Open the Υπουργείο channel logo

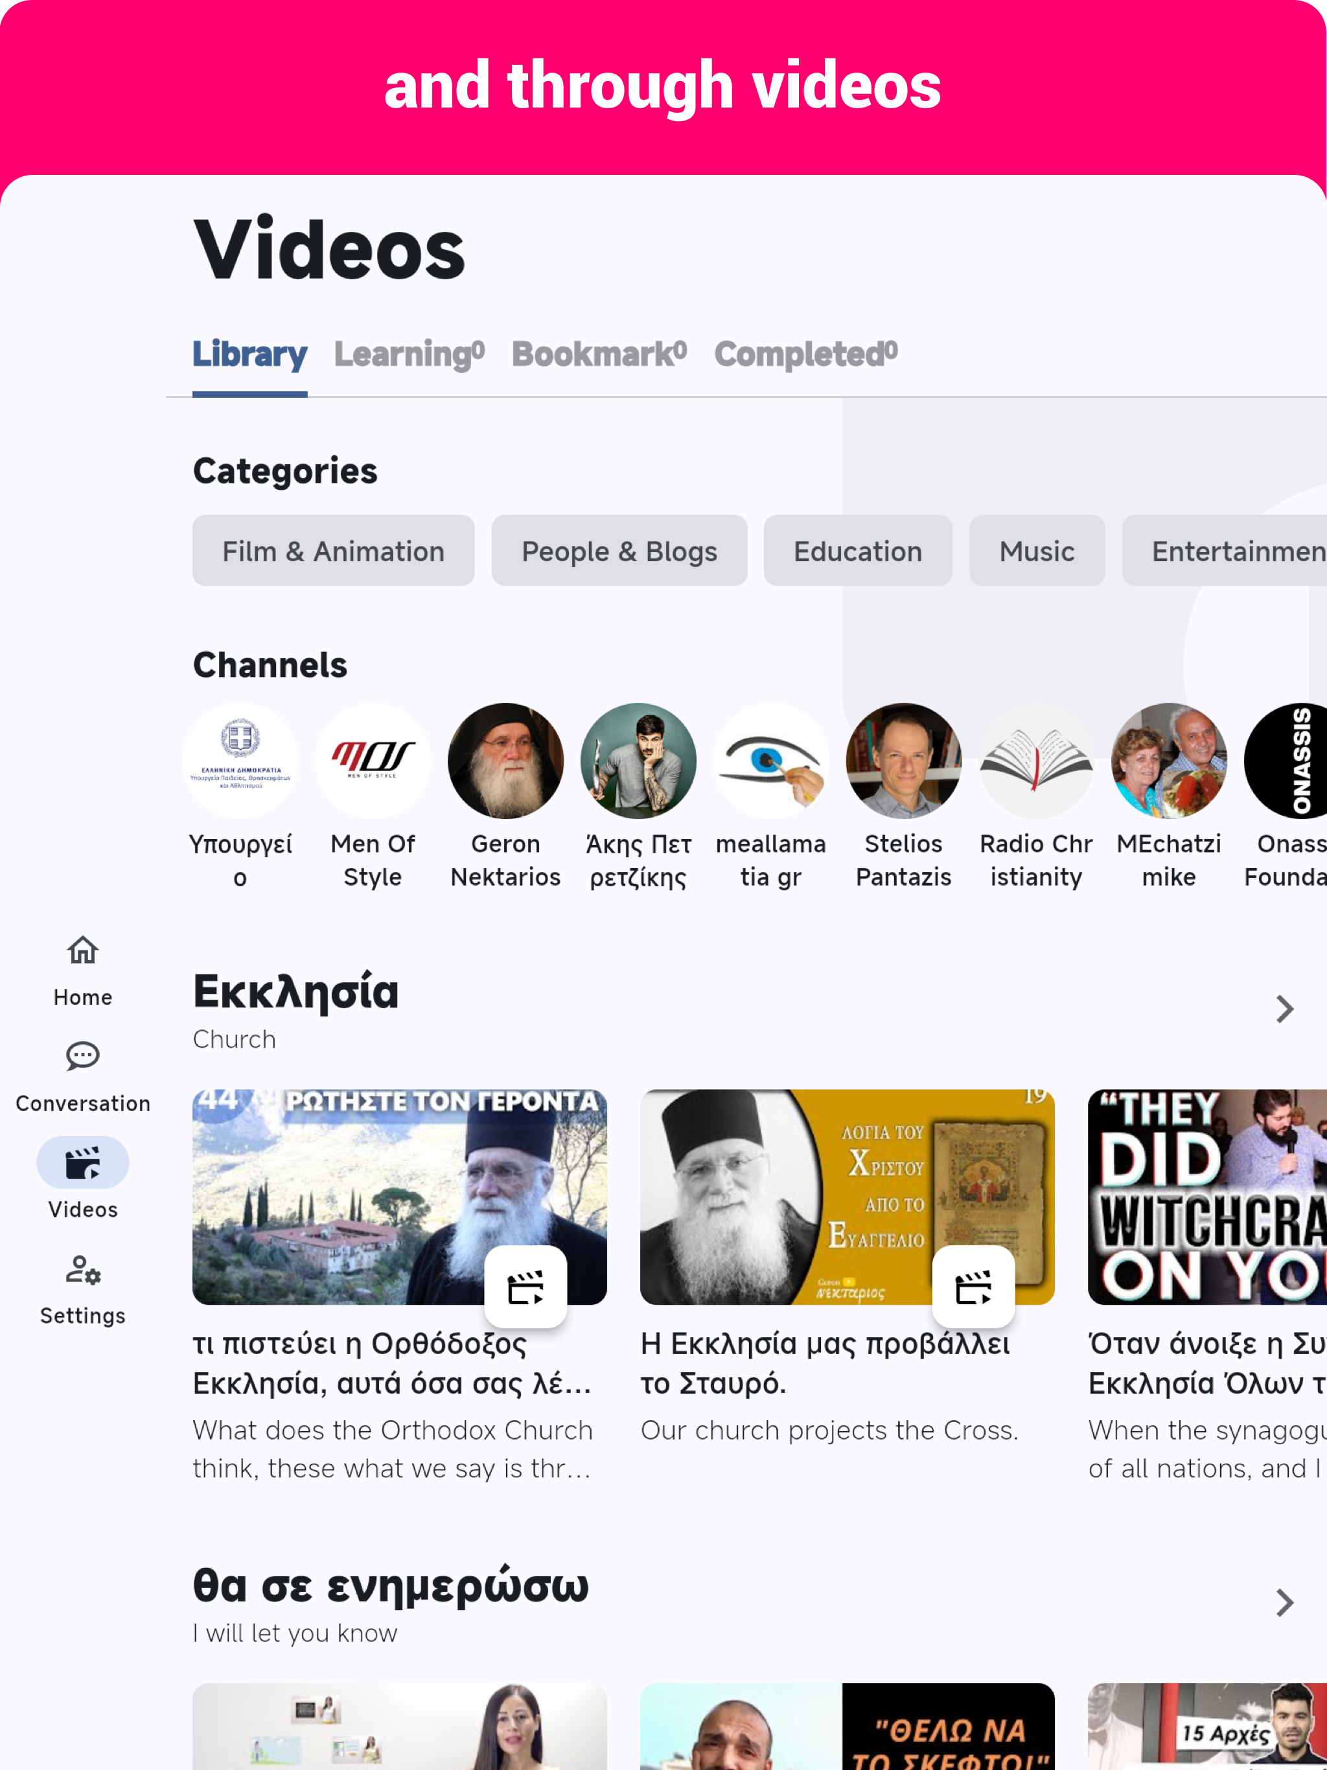[x=240, y=760]
